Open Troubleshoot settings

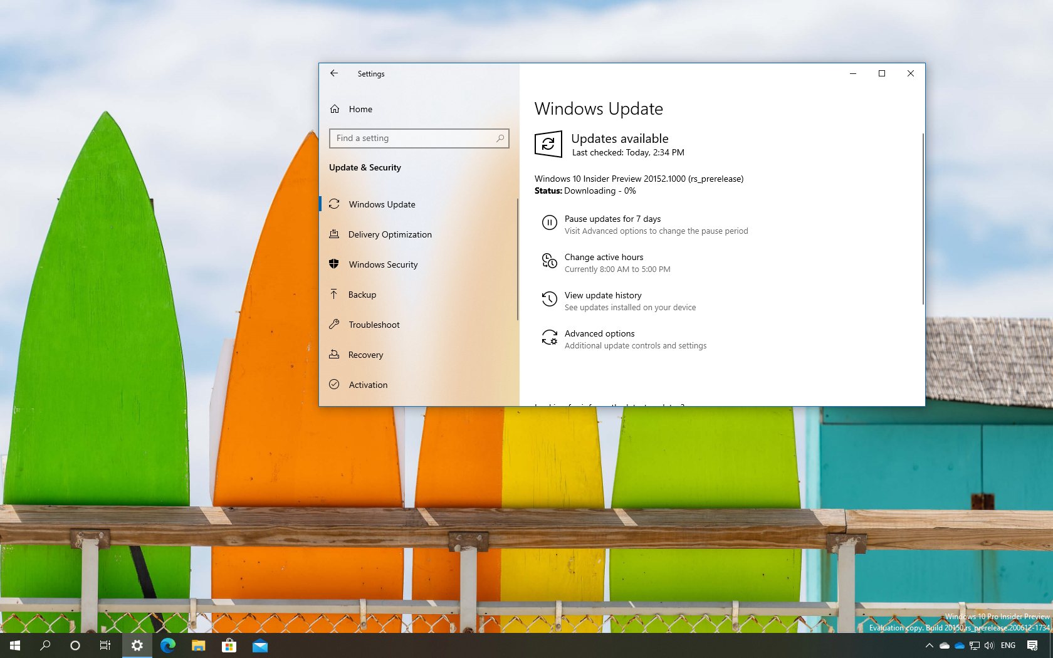pos(374,325)
